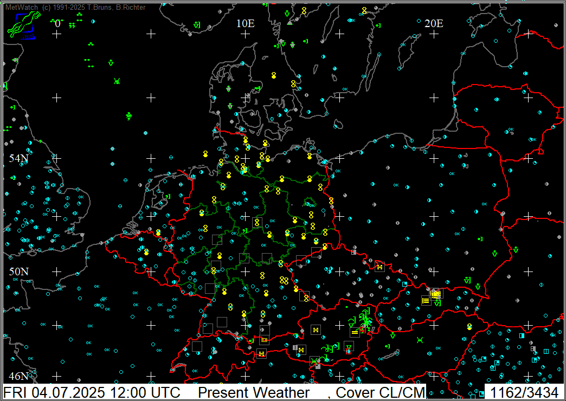This screenshot has height=401, width=566.
Task: Click the green bracketed rain symbol in the Netherlands
Action: coord(168,196)
